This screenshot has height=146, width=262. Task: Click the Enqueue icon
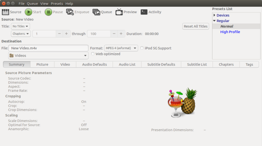[x=70, y=12]
